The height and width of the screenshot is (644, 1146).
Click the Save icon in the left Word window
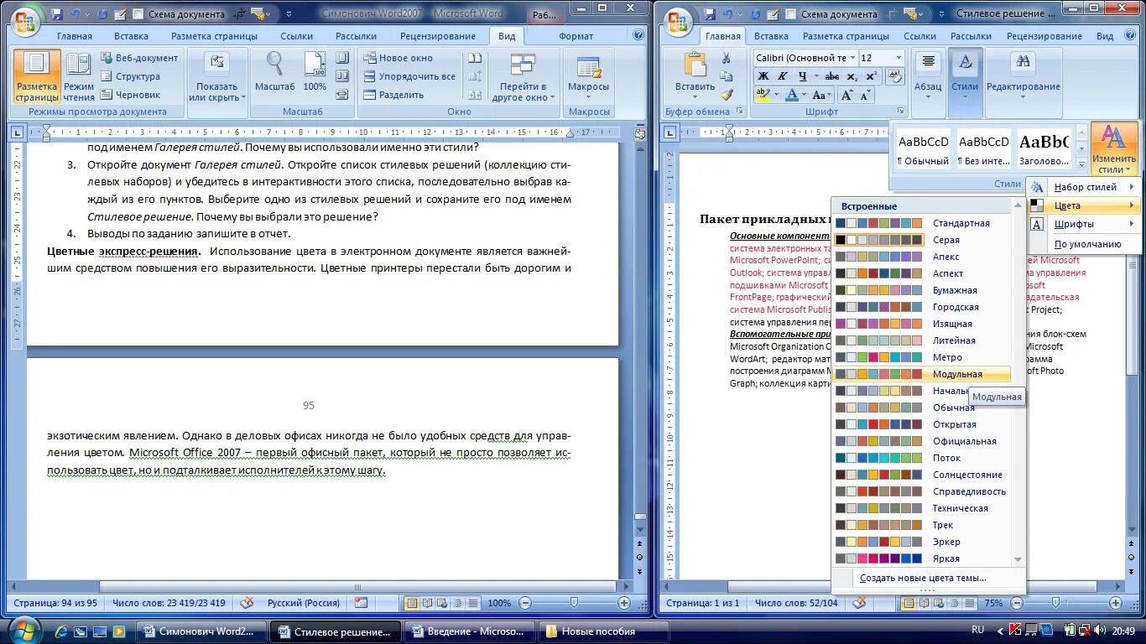tap(57, 14)
